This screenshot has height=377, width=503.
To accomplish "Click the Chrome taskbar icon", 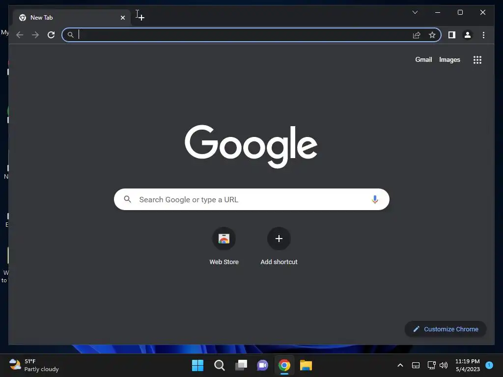I will [x=284, y=365].
